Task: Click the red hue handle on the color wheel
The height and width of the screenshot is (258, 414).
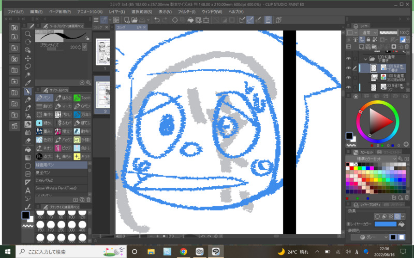Action: click(x=361, y=112)
